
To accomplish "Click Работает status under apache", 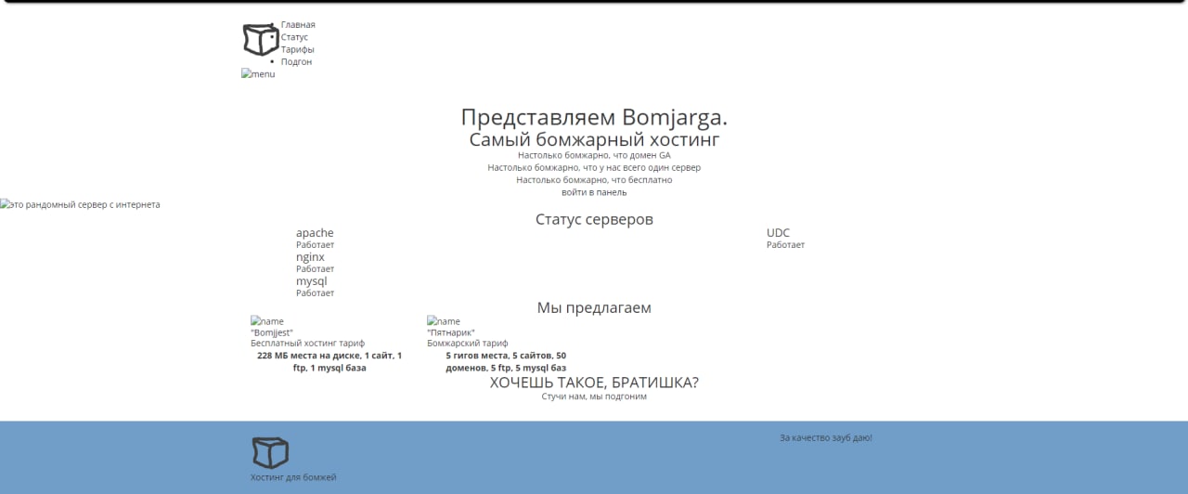I will click(315, 245).
